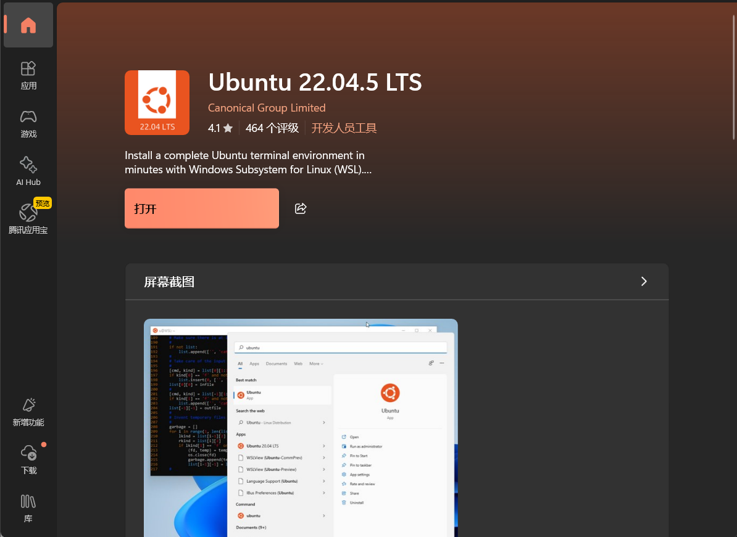Expand the 屏幕截图 section chevron
The width and height of the screenshot is (737, 537).
pyautogui.click(x=644, y=281)
